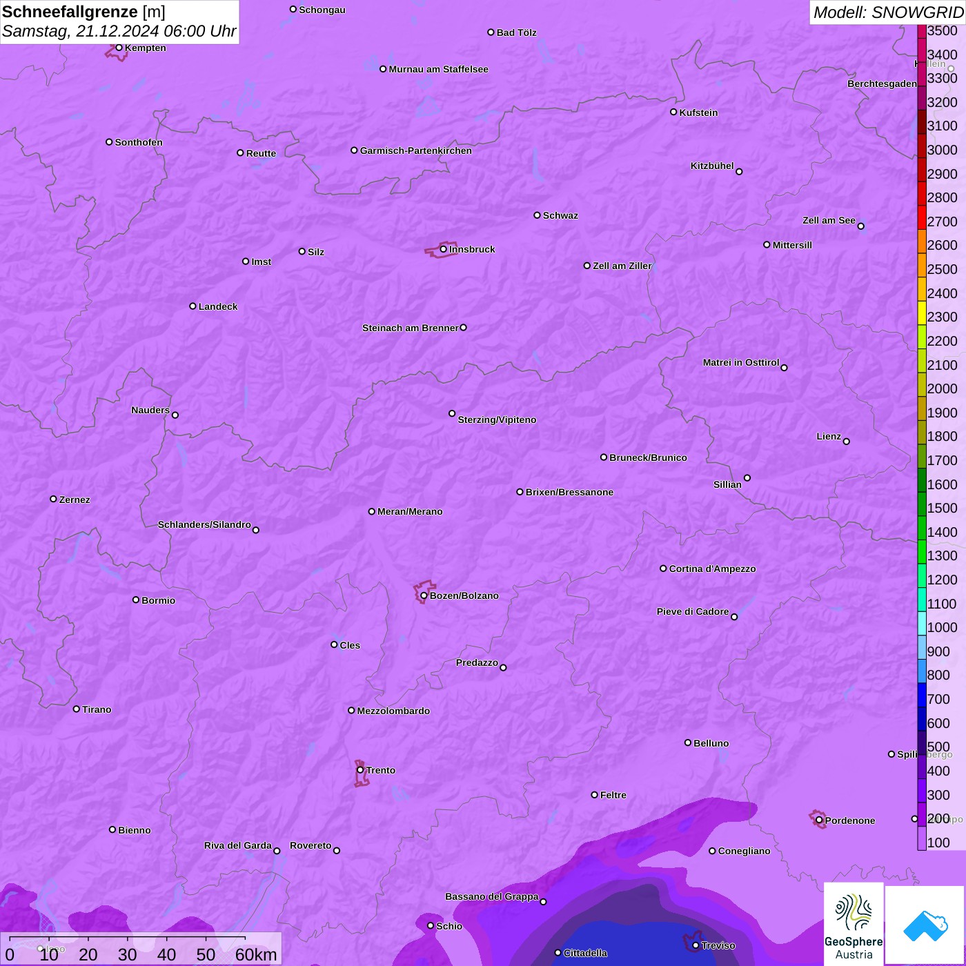
Task: Click the date Samstag, 21.12.2024 06:00 Uhr
Action: 119,31
